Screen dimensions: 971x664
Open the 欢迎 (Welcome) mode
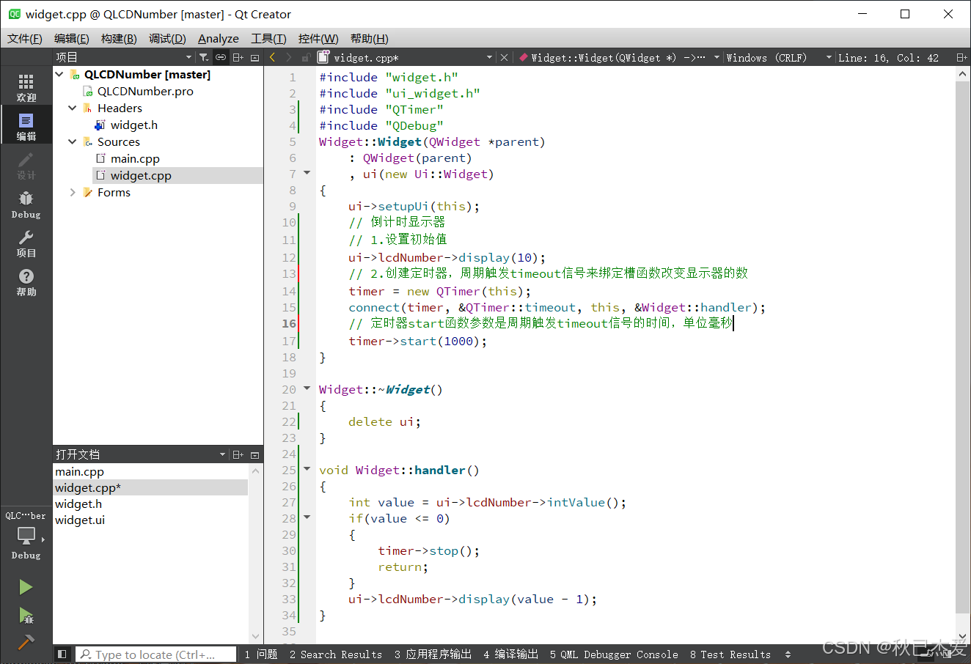[26, 88]
